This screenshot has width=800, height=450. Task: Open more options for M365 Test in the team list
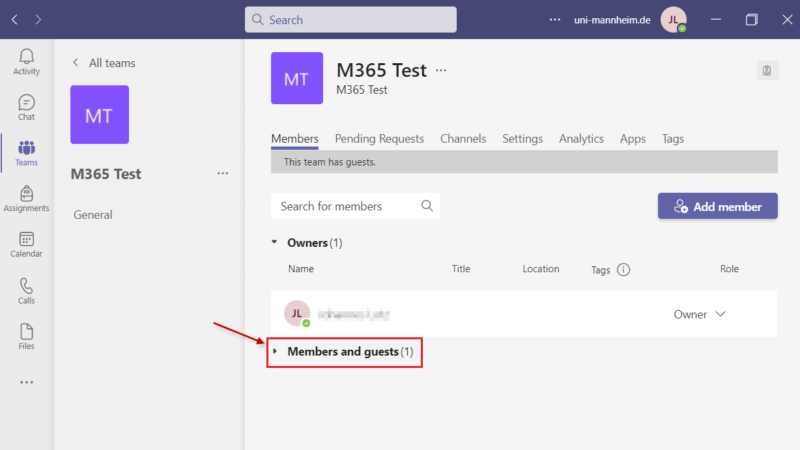click(x=223, y=173)
